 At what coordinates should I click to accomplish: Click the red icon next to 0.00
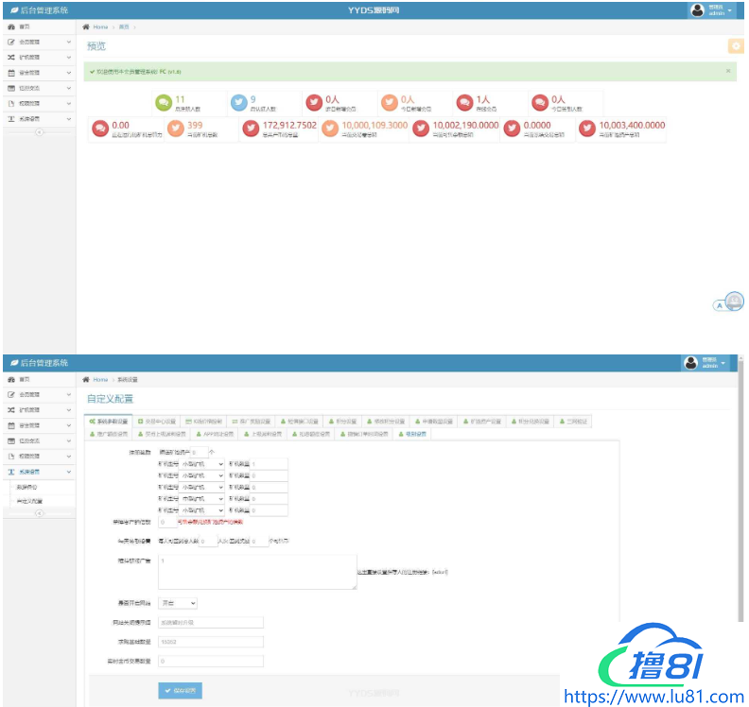point(100,129)
